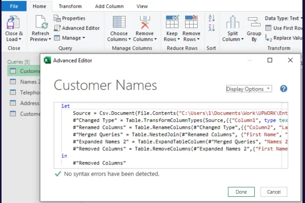Screen dimensions: 305x203
Task: Sort descending Z to A
Action: (x=211, y=28)
